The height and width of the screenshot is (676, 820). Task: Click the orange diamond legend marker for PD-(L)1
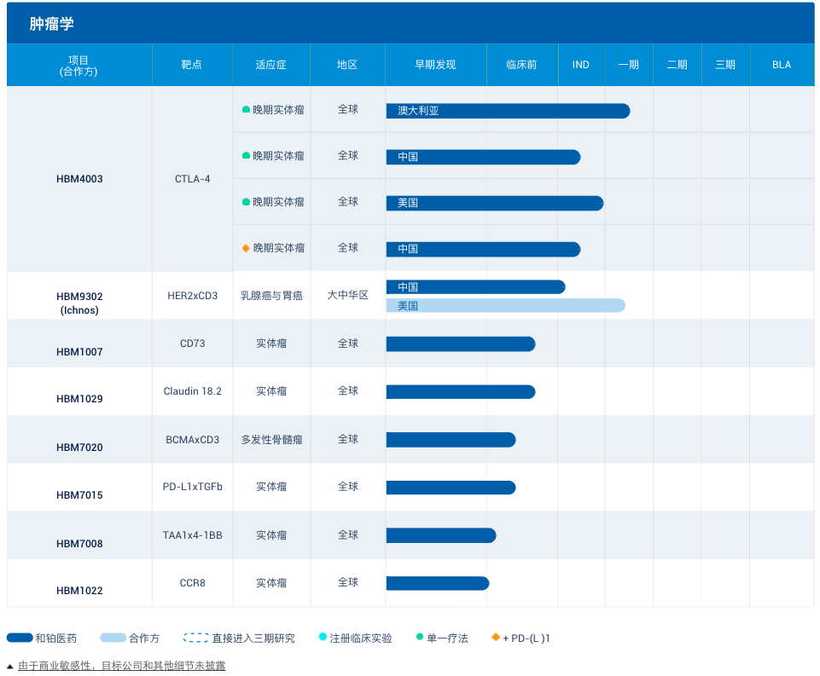(x=496, y=636)
